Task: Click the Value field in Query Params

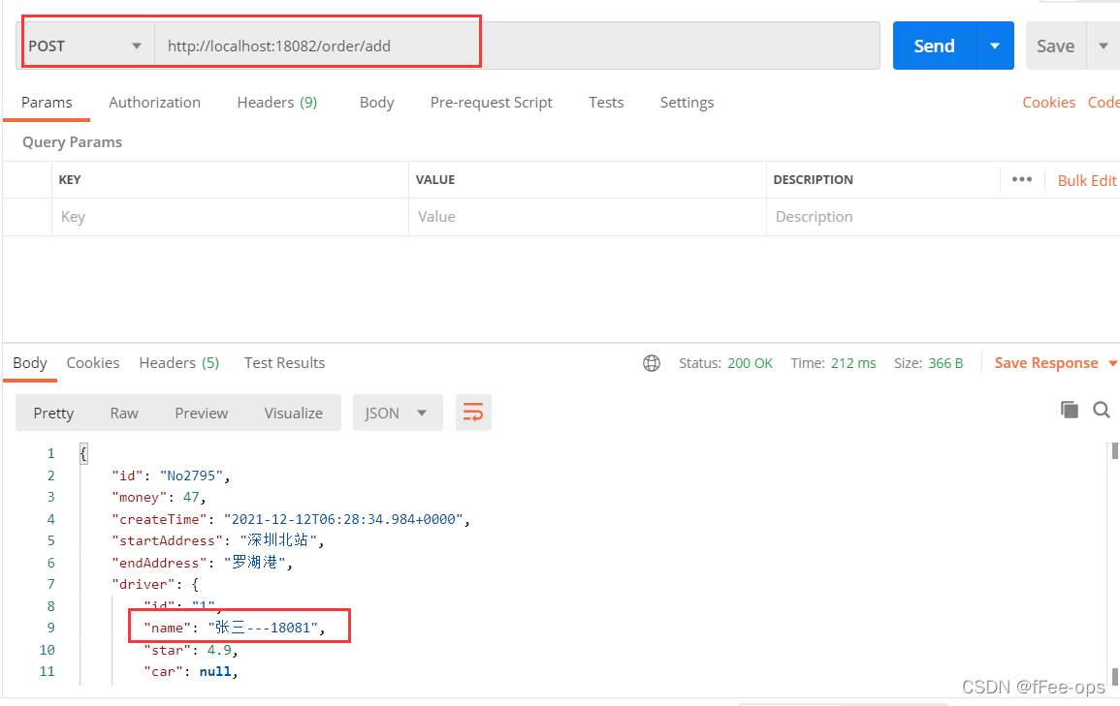Action: click(x=587, y=217)
